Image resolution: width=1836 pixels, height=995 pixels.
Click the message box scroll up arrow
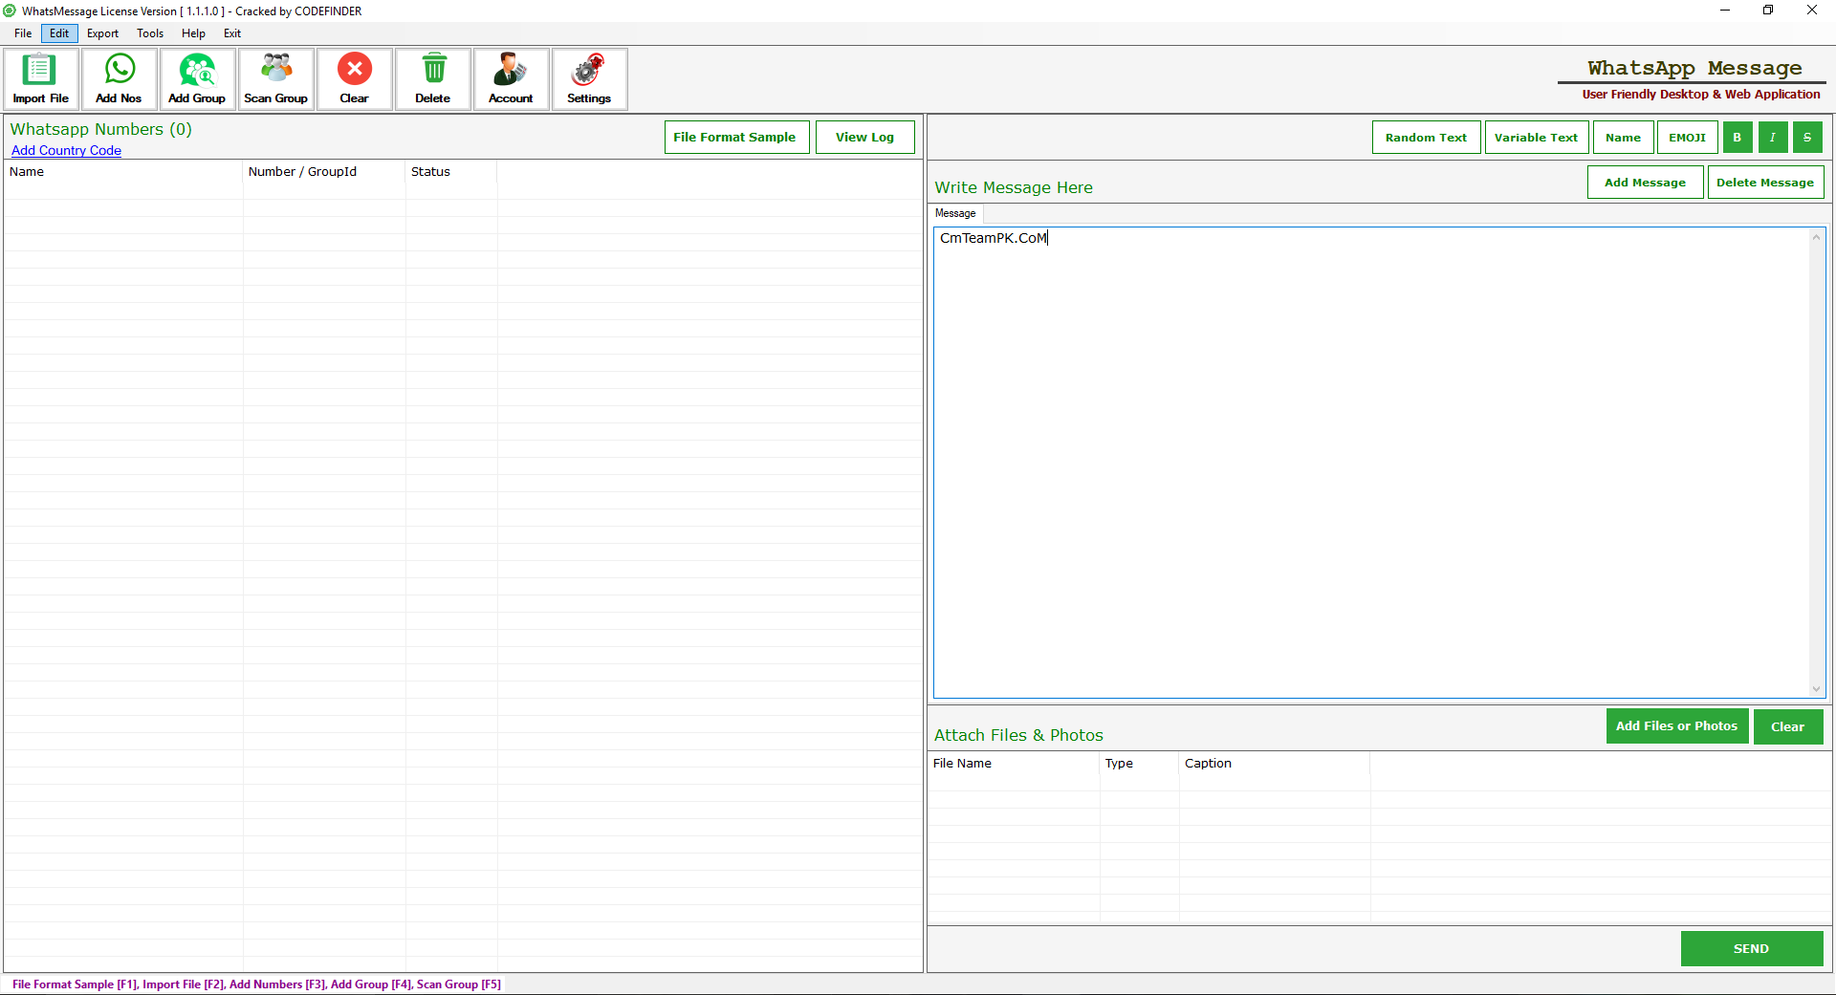click(1816, 237)
